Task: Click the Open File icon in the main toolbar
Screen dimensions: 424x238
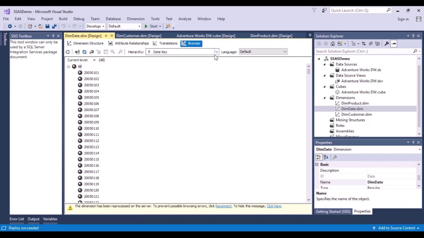Action: point(40,26)
